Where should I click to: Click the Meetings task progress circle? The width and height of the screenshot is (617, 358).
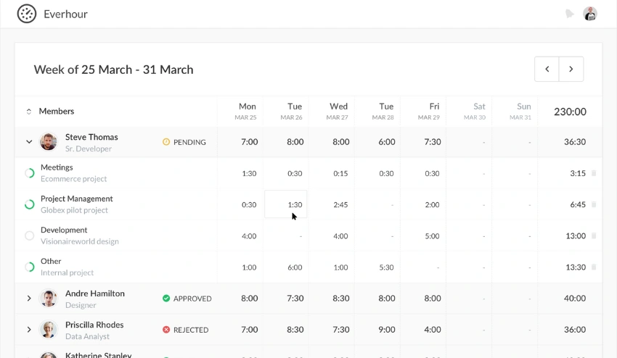[x=30, y=173]
